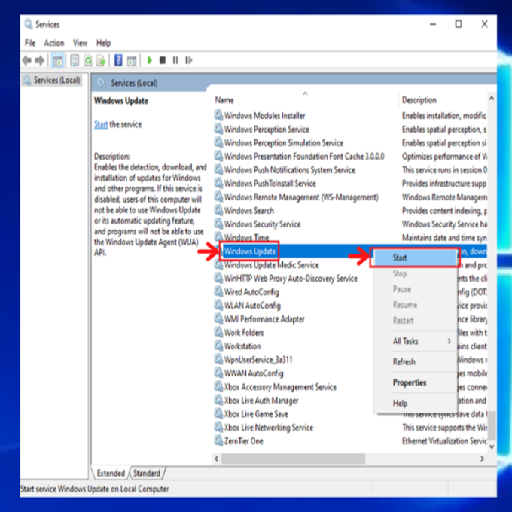Open the Help menu in menu bar
The image size is (512, 512).
pyautogui.click(x=103, y=43)
